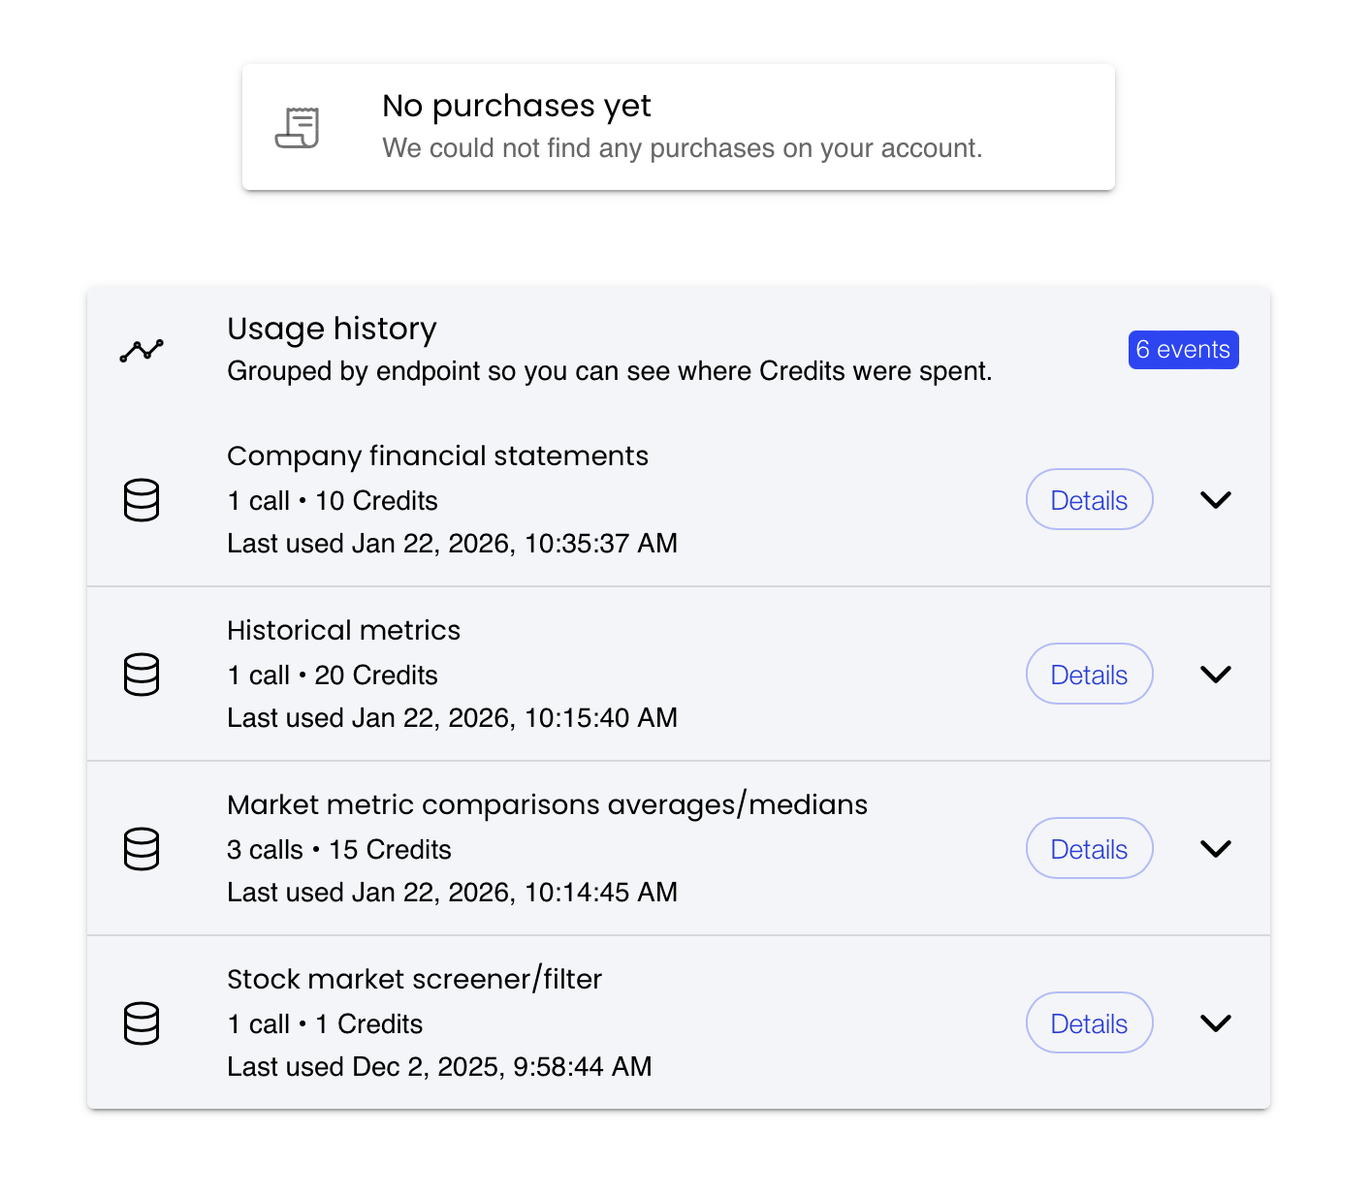Image resolution: width=1371 pixels, height=1194 pixels.
Task: Click the database icon for Market metric comparisons
Action: tap(142, 849)
